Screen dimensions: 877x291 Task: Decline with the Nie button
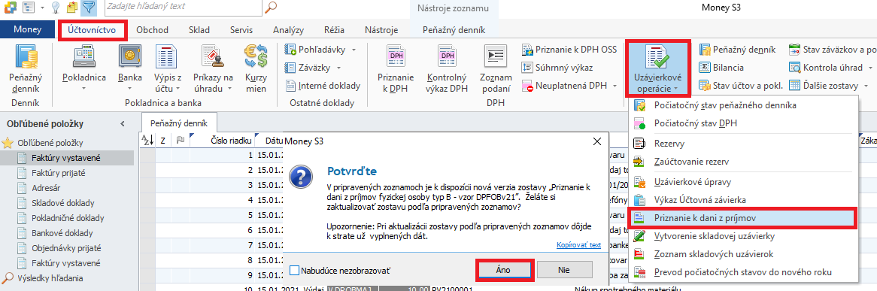tap(564, 270)
